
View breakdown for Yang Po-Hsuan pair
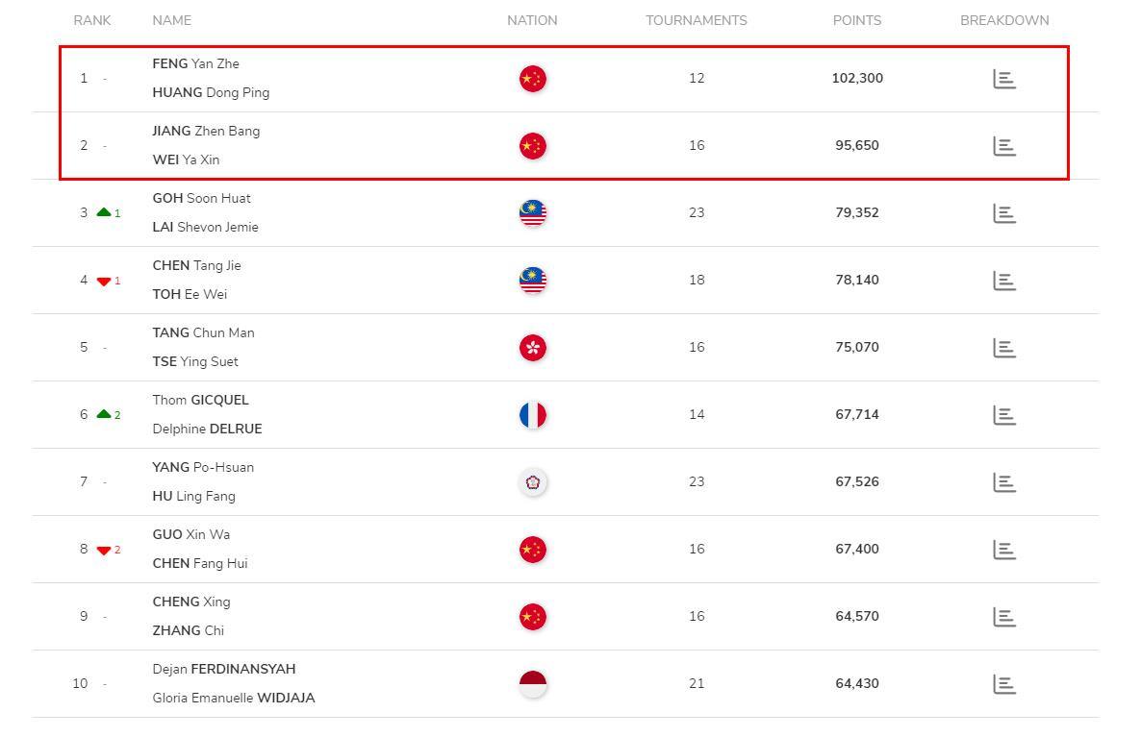pyautogui.click(x=1004, y=482)
